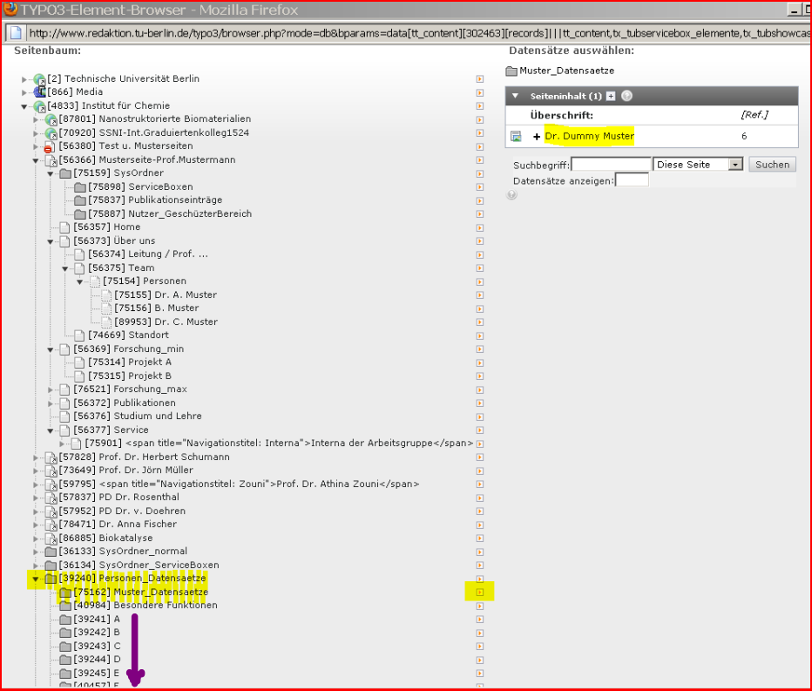Click the ServiceBoxen folder icon

pos(80,187)
